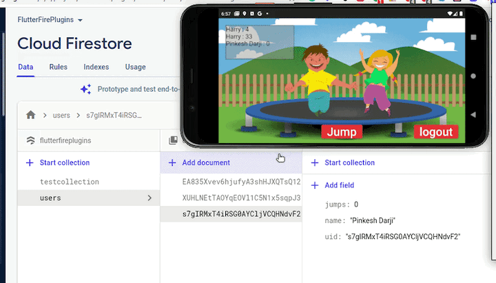Tap the emulator recents square button
496x283 pixels.
tap(473, 37)
